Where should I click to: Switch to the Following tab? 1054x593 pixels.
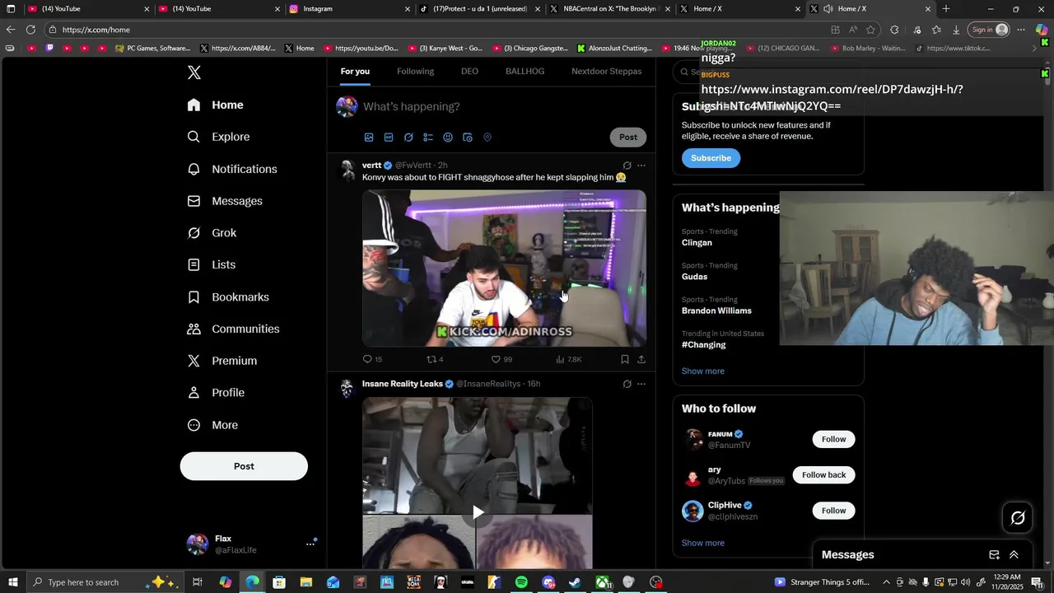coord(415,71)
